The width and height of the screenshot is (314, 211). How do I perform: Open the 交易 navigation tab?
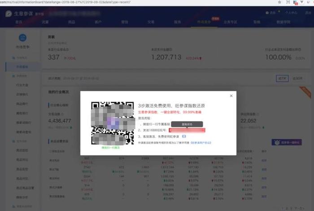[x=151, y=22]
